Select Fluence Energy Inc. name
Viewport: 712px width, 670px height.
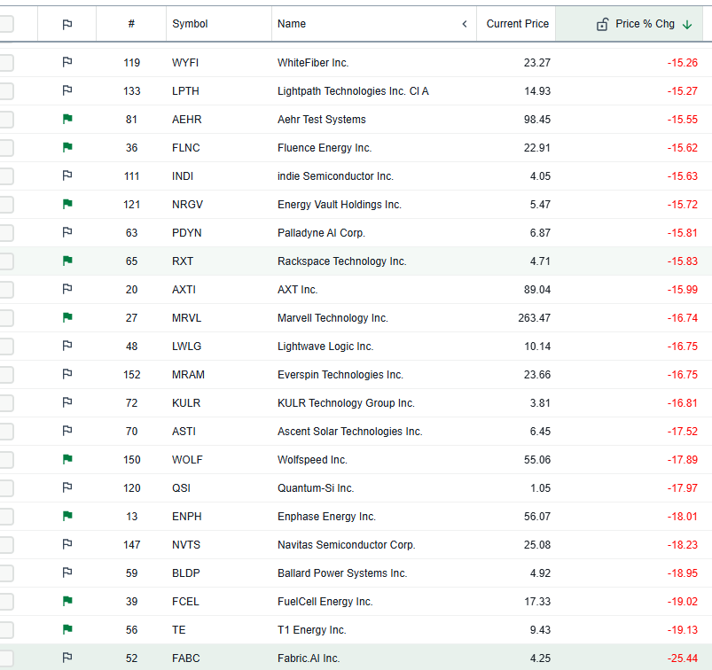325,147
